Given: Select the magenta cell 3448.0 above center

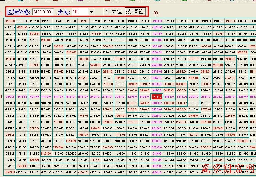Looking at the screenshot, I should (157, 90).
